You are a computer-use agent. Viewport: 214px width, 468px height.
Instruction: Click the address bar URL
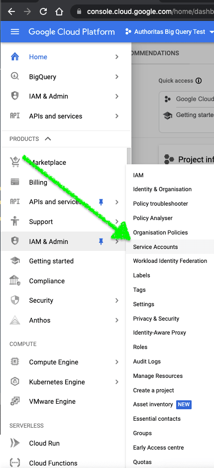(x=150, y=11)
